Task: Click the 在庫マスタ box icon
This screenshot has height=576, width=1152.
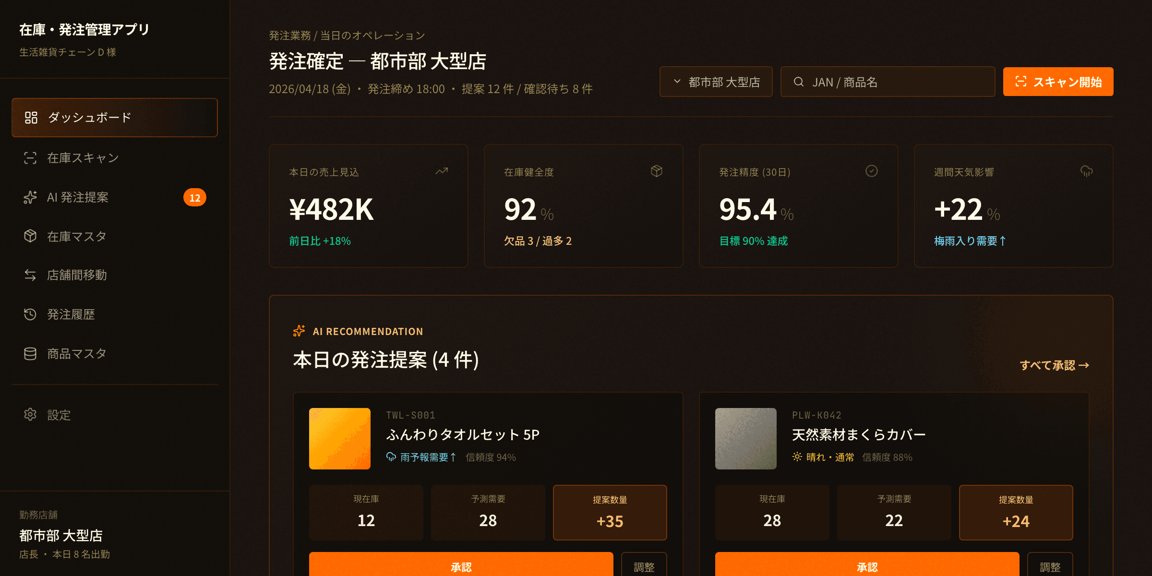Action: pyautogui.click(x=30, y=236)
